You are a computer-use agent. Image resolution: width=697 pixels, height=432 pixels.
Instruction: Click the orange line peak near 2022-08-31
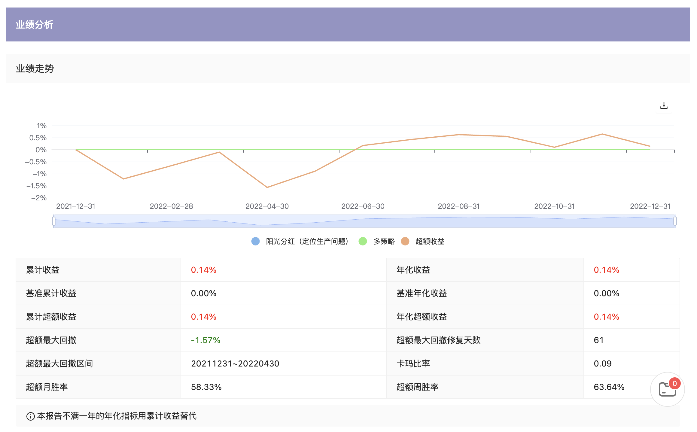(x=458, y=135)
